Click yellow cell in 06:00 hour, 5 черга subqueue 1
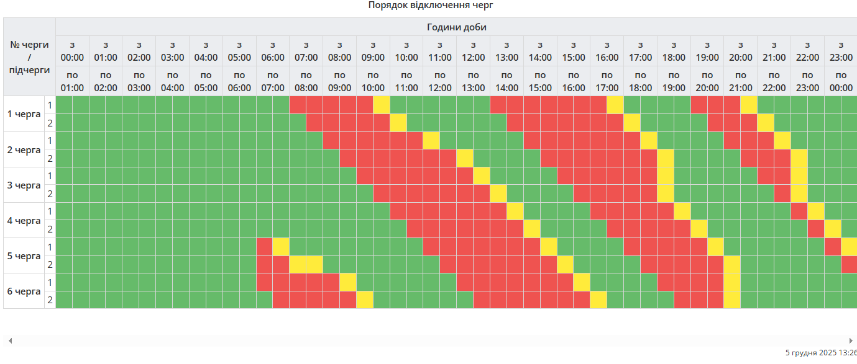 click(281, 247)
